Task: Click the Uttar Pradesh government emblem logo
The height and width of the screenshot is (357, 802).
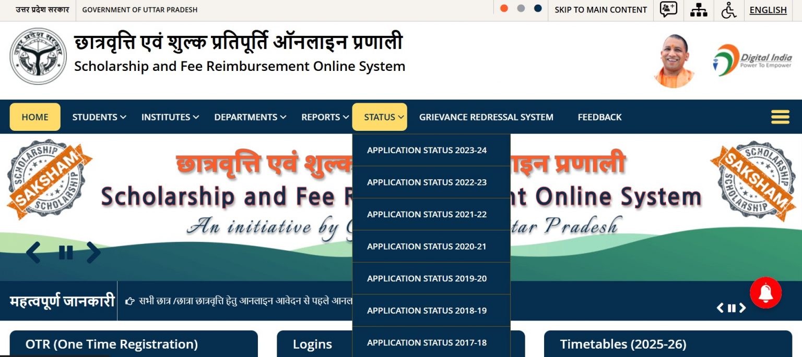Action: coord(38,56)
